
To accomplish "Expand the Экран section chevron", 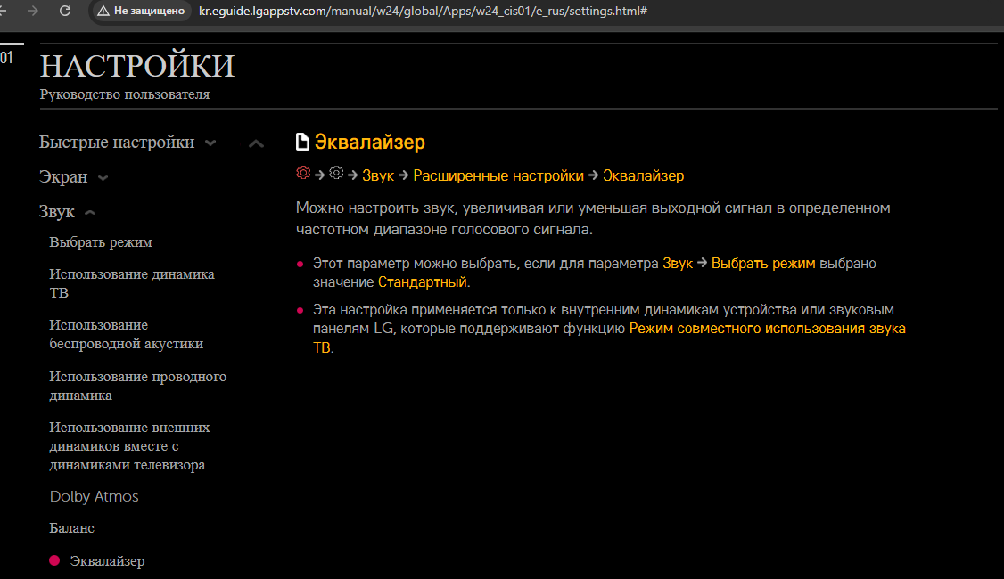I will coord(103,178).
